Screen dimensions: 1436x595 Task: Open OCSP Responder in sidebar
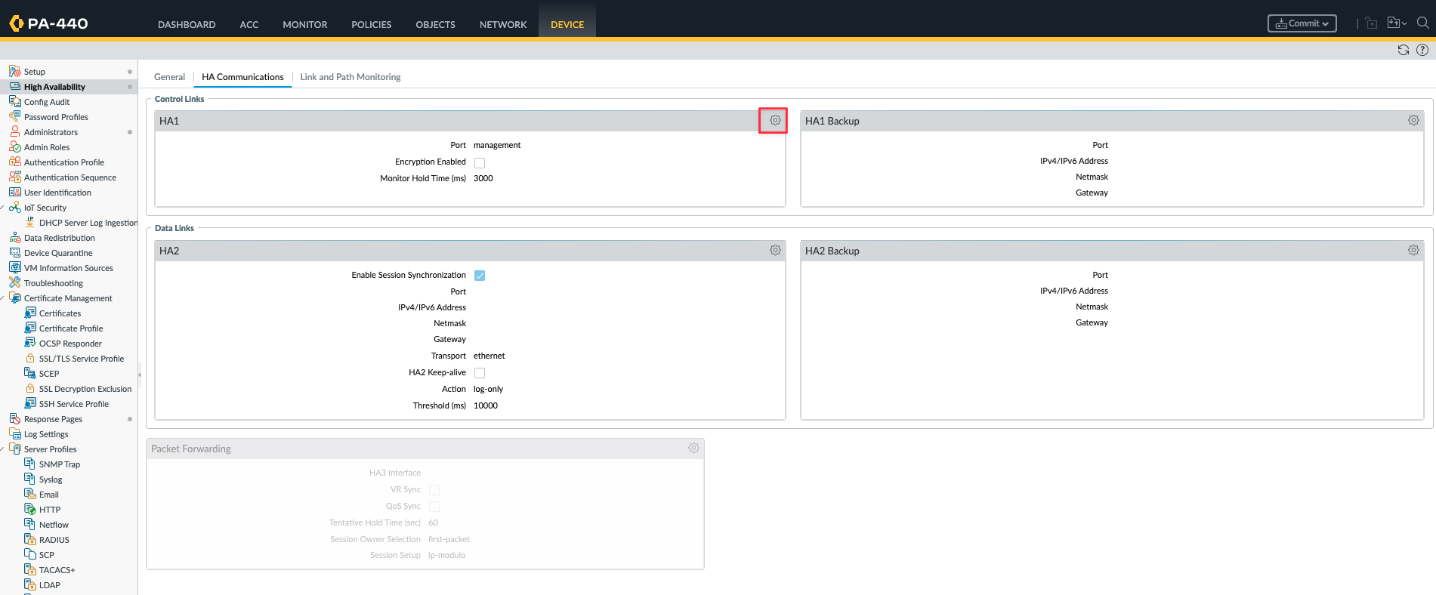tap(70, 344)
